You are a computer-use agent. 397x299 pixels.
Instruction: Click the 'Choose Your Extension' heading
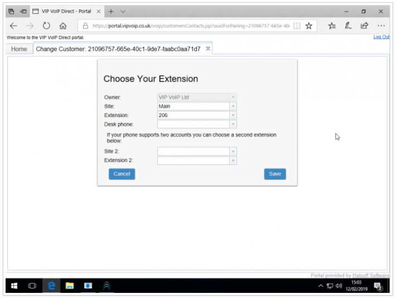coord(151,79)
